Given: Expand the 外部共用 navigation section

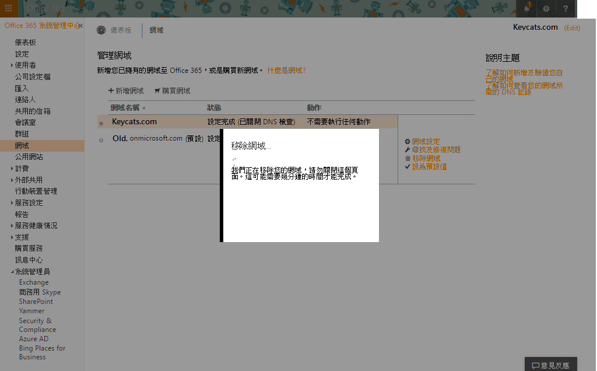Looking at the screenshot, I should pos(12,180).
